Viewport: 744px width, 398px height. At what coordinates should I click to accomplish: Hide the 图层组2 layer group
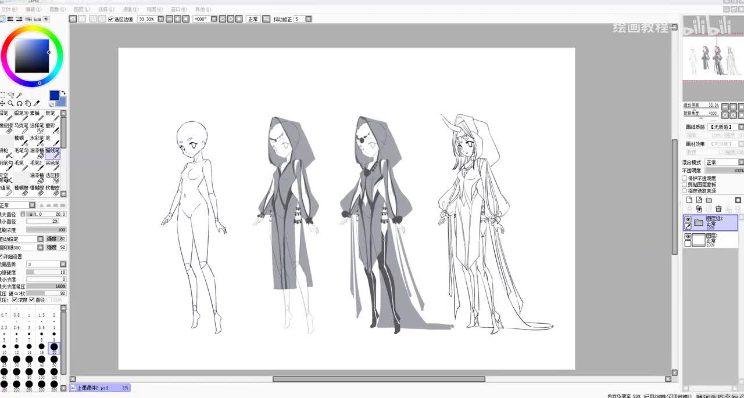tap(688, 219)
